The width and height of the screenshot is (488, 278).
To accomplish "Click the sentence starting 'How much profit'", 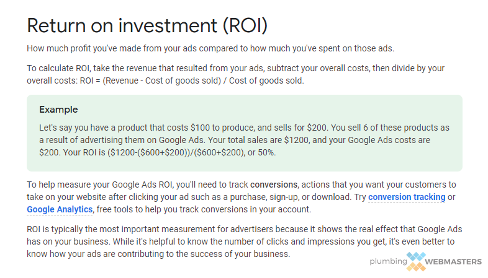I will tap(210, 48).
